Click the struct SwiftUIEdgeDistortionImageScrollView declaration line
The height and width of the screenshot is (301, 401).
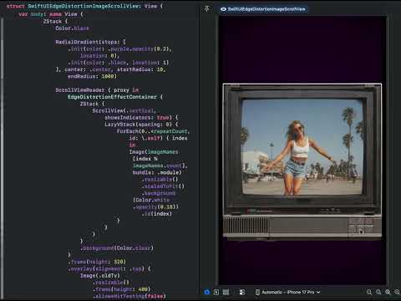[x=84, y=6]
